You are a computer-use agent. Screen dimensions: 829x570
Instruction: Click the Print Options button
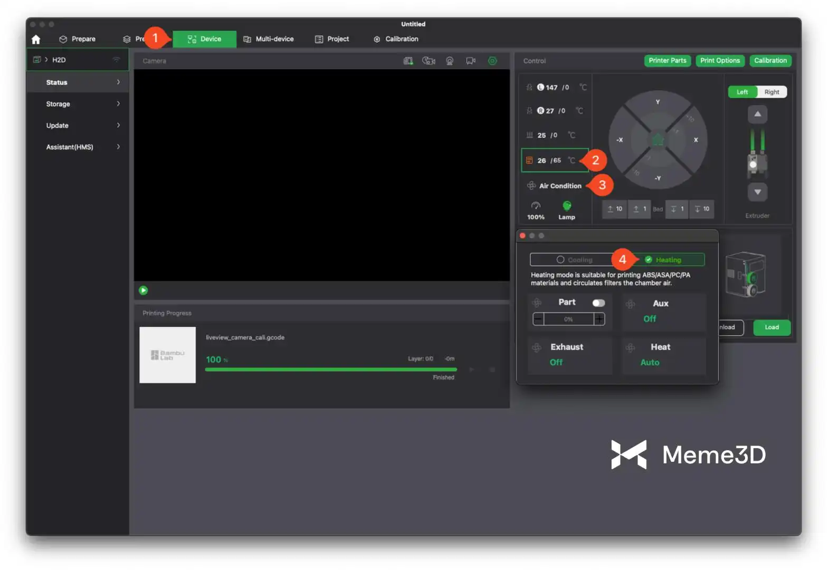(x=720, y=61)
